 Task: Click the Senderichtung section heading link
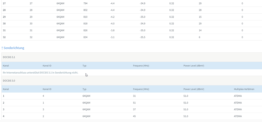point(13,48)
